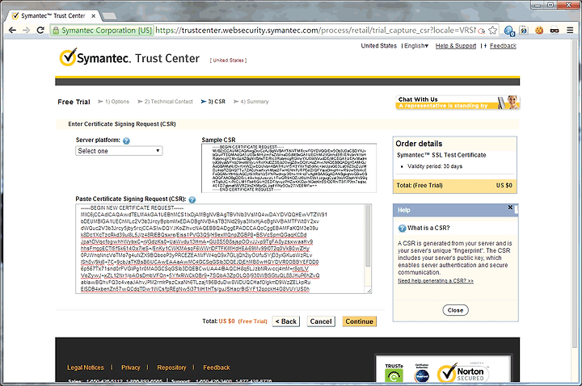
Task: Click the Norton Secured seal
Action: (x=463, y=372)
